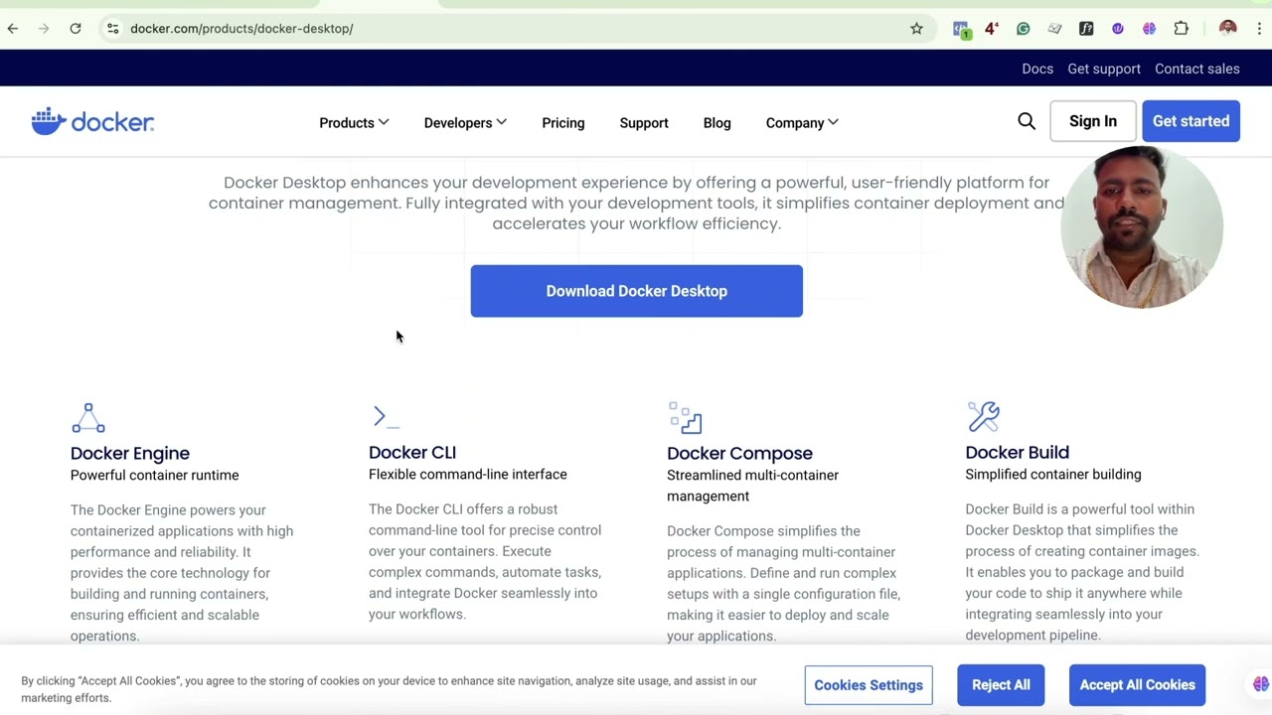Screen dimensions: 1272x715
Task: Open site search with magnifier icon
Action: click(1027, 121)
